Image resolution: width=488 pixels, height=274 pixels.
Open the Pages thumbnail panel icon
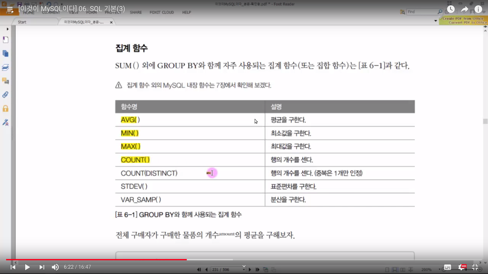pyautogui.click(x=6, y=54)
